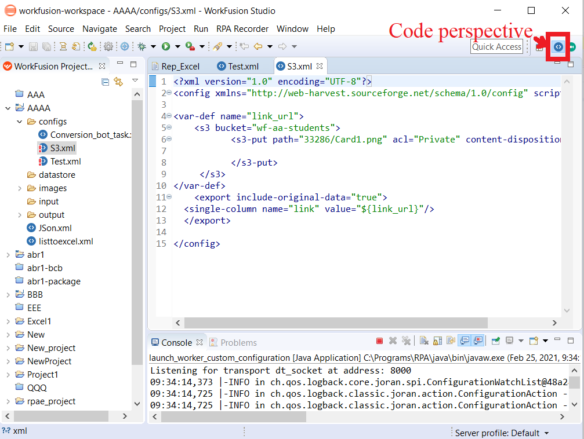
Task: Click the robot refresh toolbar icon
Action: point(92,46)
